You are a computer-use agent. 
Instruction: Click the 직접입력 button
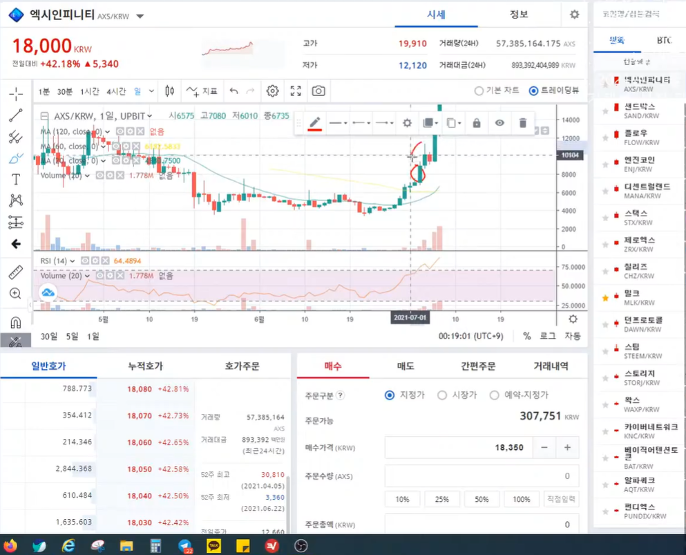coord(562,499)
